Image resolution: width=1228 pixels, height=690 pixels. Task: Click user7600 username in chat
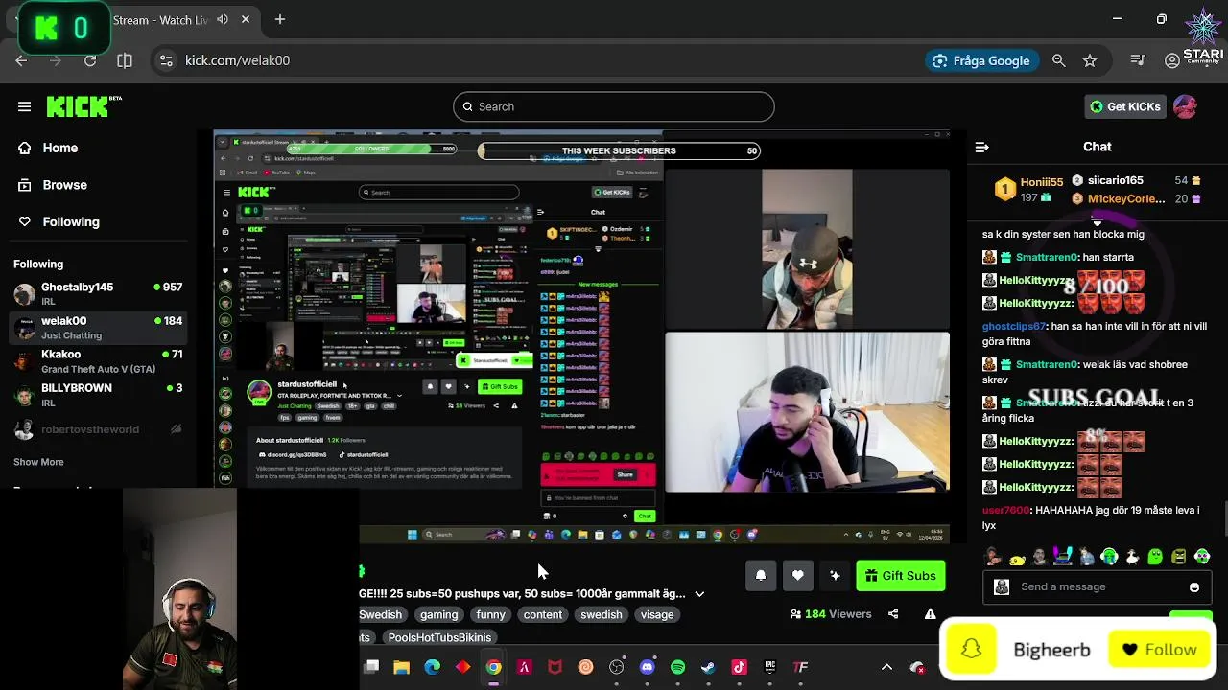(1005, 510)
